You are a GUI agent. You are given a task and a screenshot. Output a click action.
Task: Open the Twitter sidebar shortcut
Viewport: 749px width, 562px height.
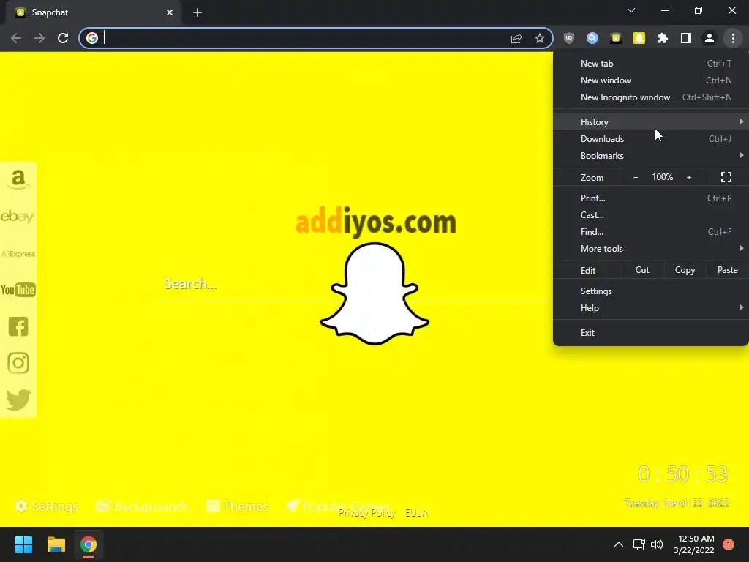pyautogui.click(x=18, y=400)
